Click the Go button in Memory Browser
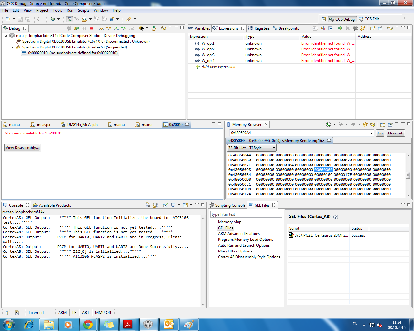 tap(380, 133)
